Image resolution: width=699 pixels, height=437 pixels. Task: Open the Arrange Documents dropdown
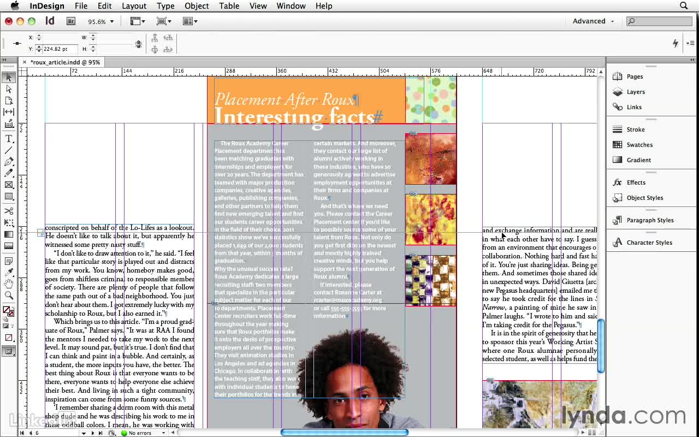[190, 21]
